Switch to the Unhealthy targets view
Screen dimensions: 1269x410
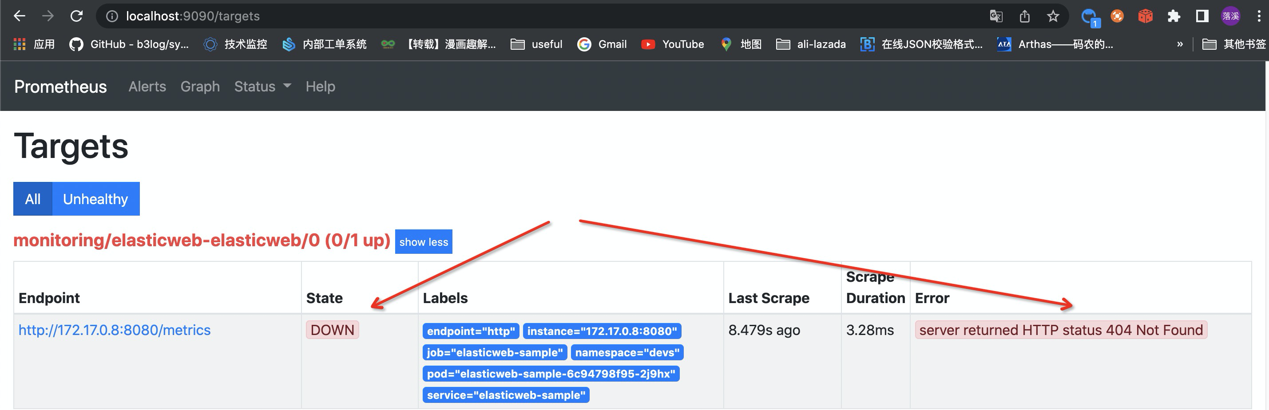click(x=95, y=199)
